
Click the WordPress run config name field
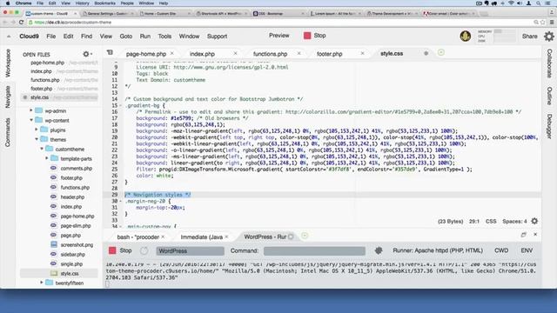(x=190, y=251)
